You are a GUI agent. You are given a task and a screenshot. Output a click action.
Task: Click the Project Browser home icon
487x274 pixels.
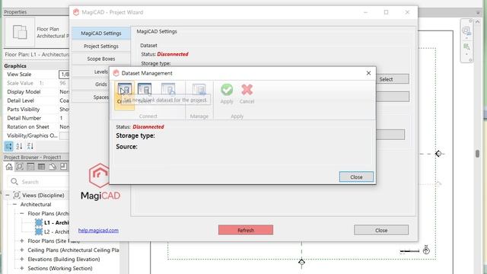tap(9, 167)
